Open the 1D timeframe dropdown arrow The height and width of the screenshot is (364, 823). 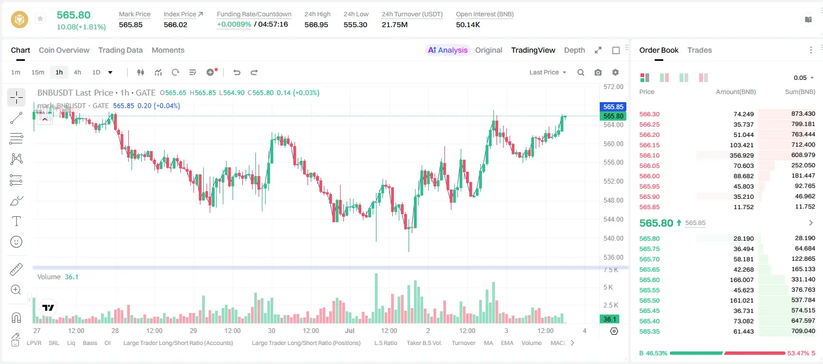[110, 72]
